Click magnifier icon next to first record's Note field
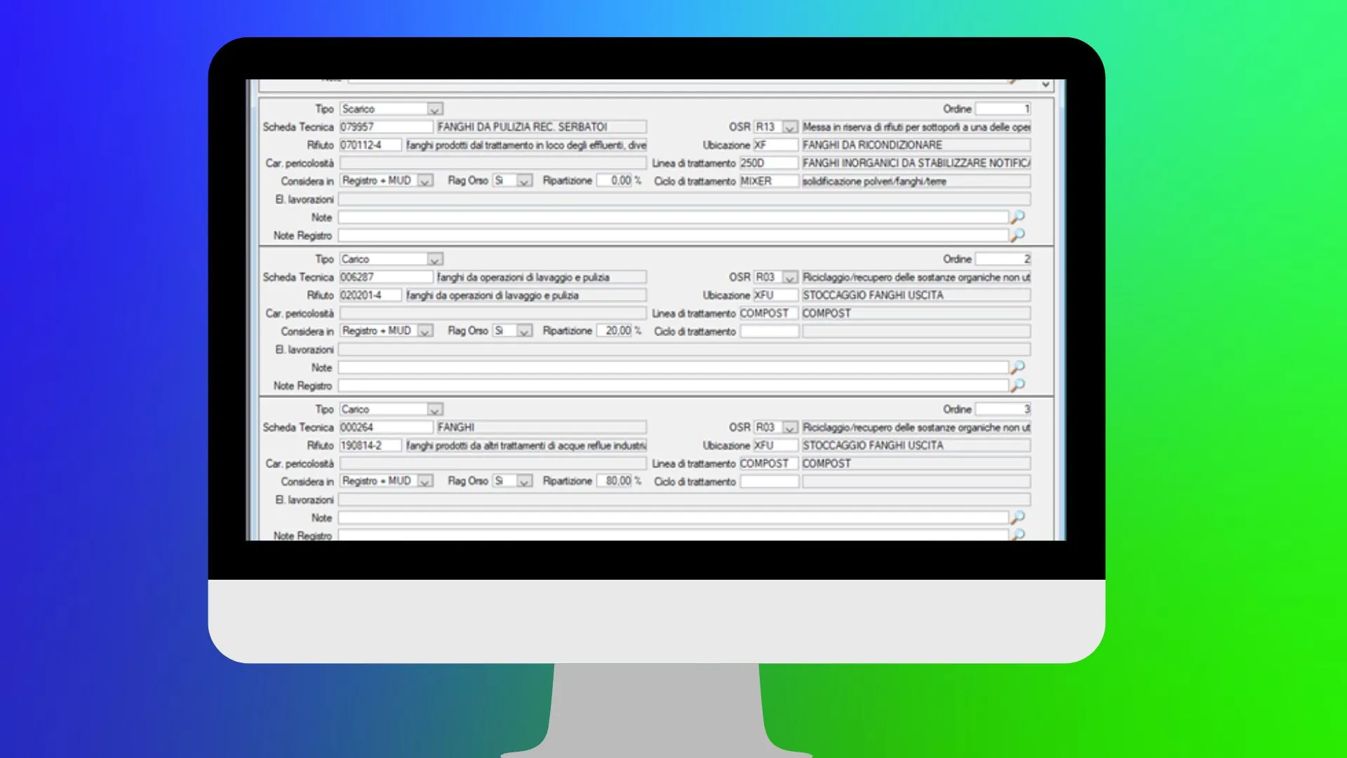Image resolution: width=1347 pixels, height=758 pixels. point(1017,217)
